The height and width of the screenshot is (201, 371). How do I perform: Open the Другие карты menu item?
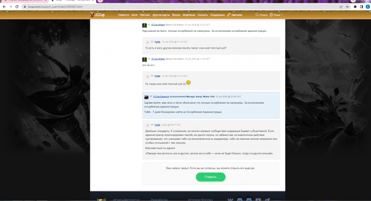161,15
